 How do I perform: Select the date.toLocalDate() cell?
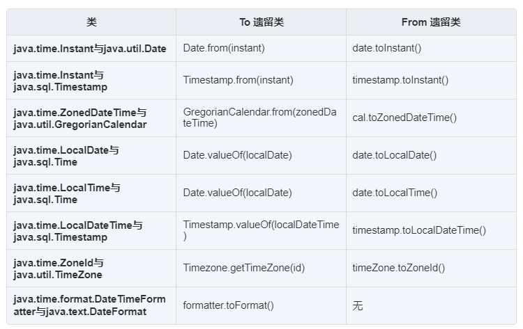431,155
